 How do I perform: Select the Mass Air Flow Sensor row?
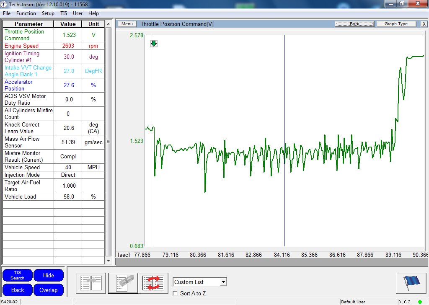54,142
